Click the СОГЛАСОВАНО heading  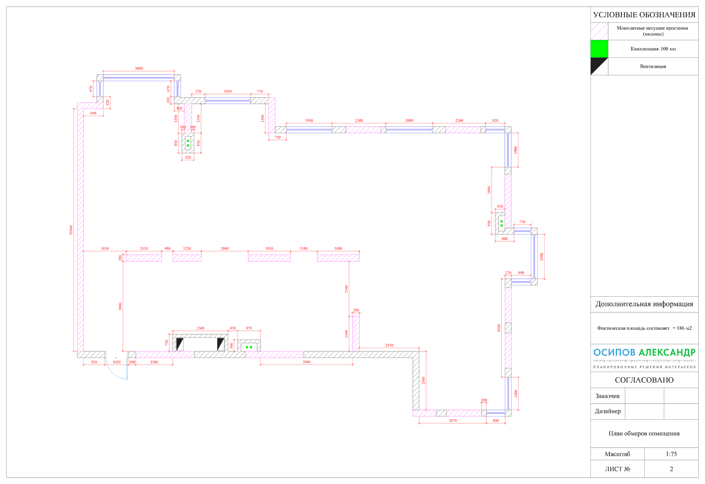click(644, 380)
